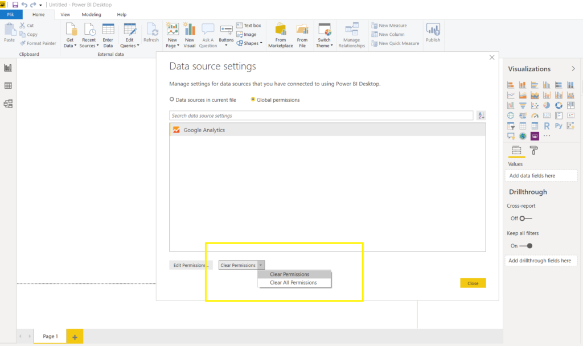Select the clustered bar chart visual
This screenshot has height=346, width=583.
pyautogui.click(x=535, y=85)
